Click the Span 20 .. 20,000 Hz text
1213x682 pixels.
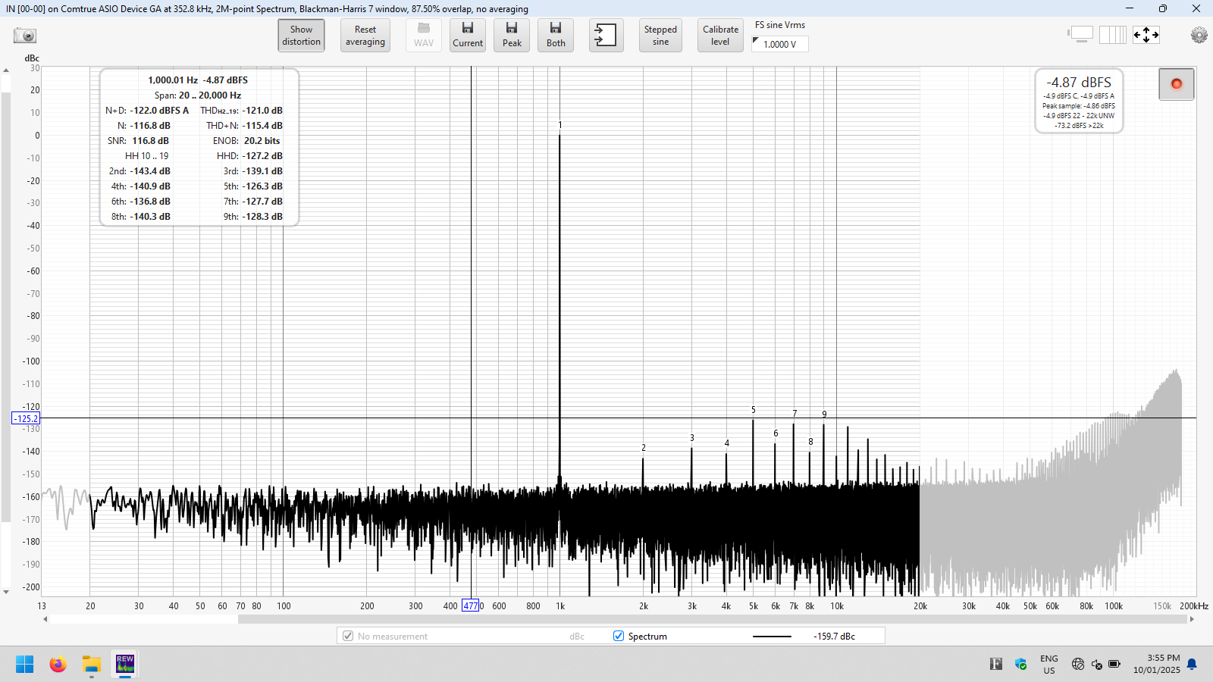(x=198, y=95)
